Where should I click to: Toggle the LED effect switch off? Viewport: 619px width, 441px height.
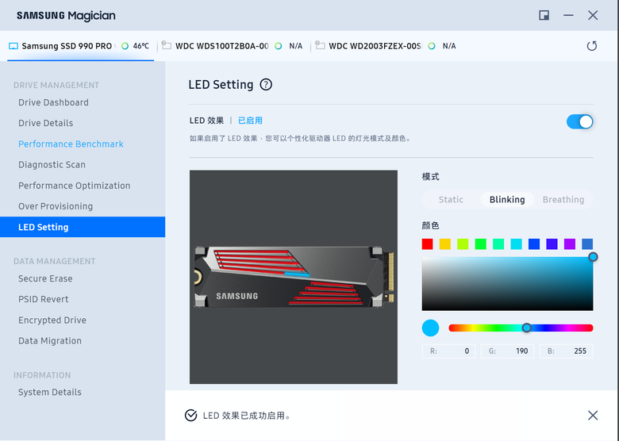(x=579, y=121)
